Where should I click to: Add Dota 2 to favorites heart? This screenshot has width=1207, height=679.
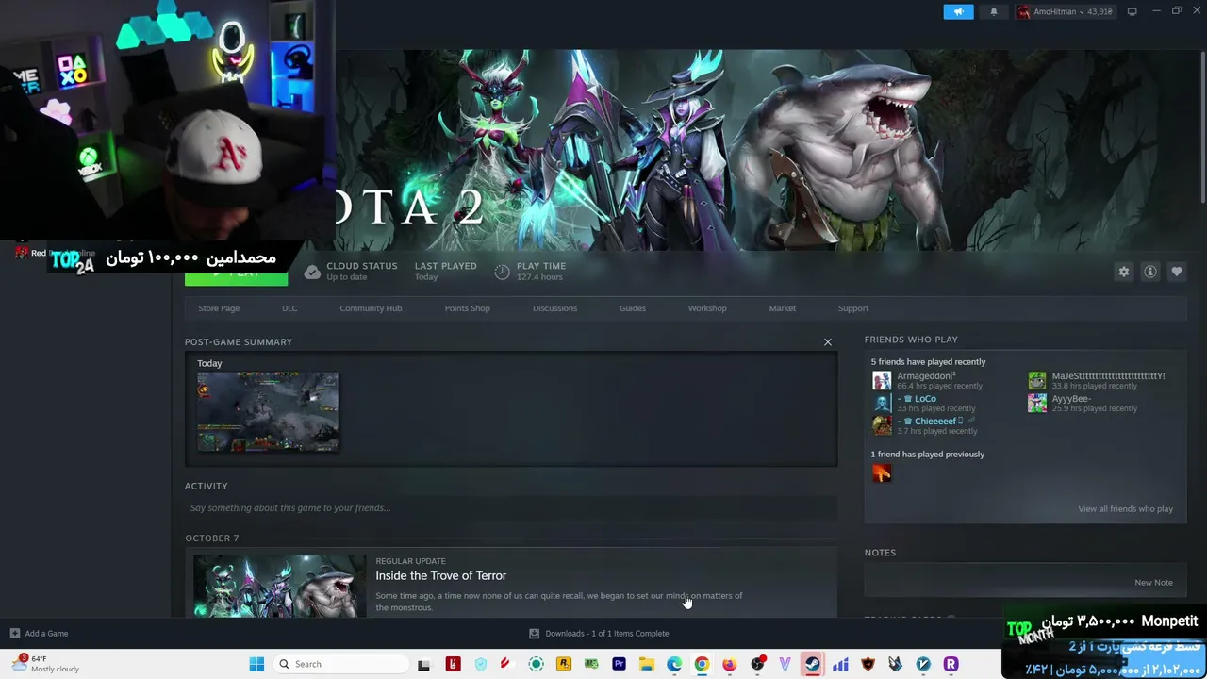pos(1176,272)
